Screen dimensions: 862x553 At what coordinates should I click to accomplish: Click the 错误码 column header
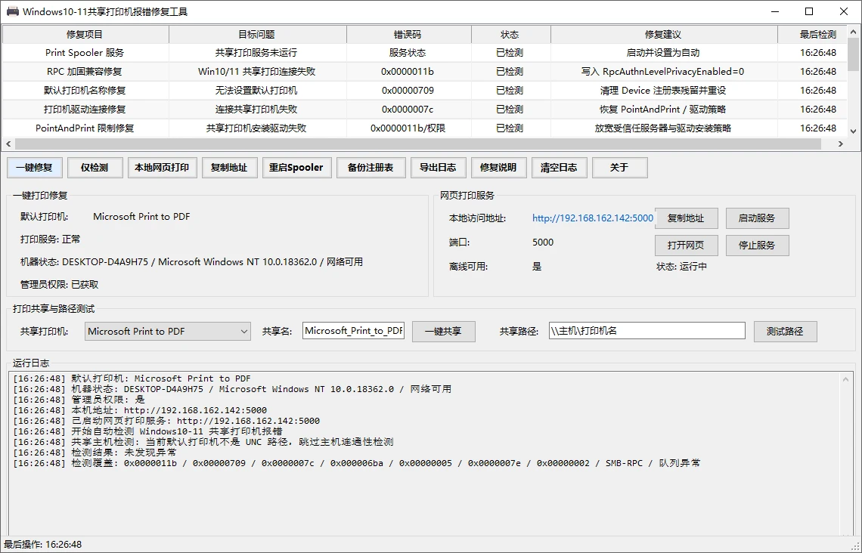click(408, 34)
